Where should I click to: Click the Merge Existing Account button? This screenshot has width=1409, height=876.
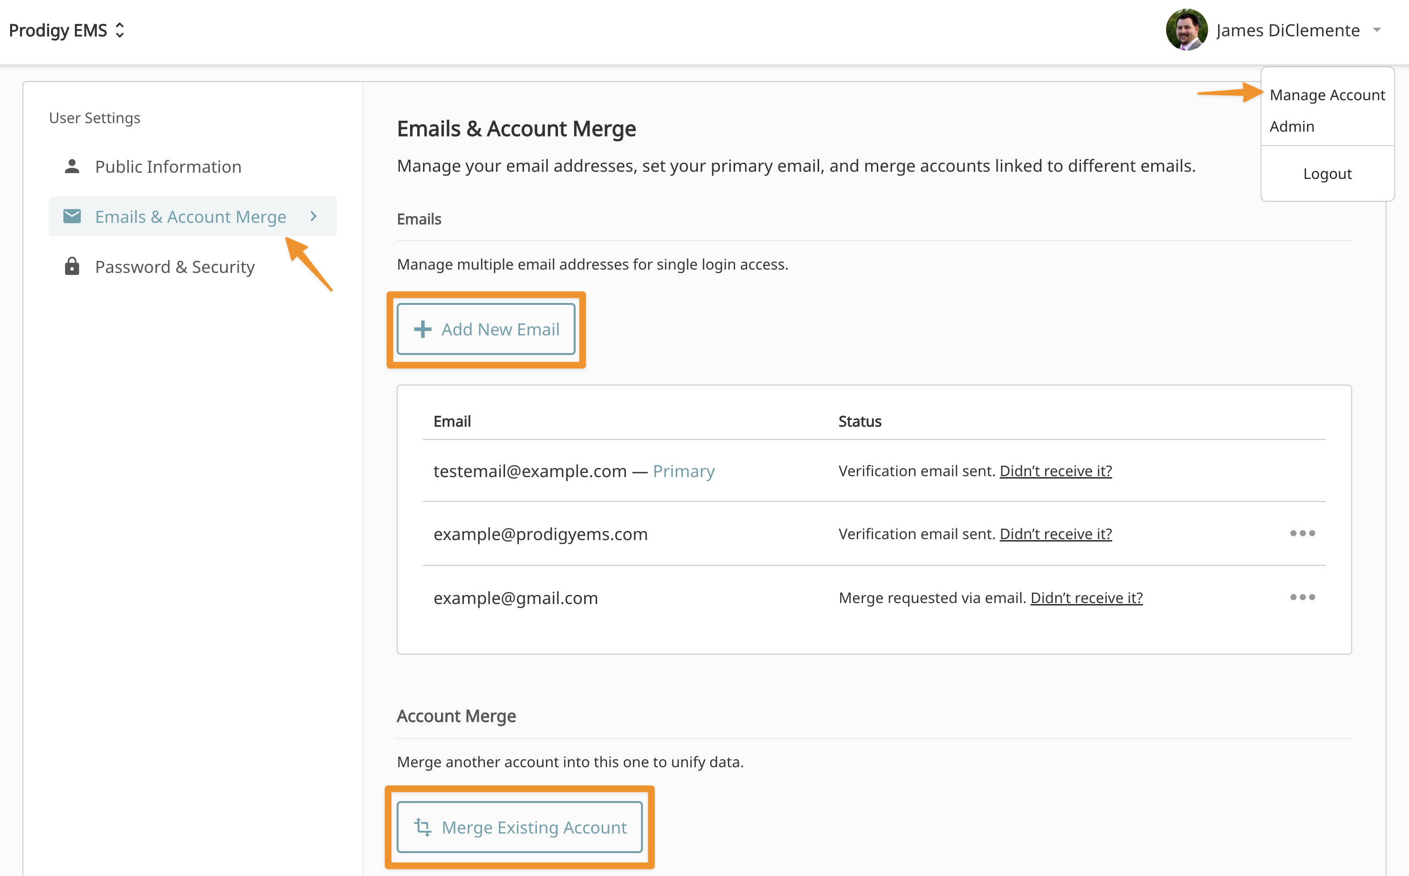pos(519,827)
